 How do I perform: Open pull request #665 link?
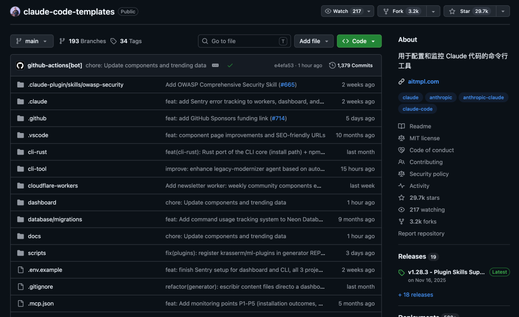pos(287,85)
